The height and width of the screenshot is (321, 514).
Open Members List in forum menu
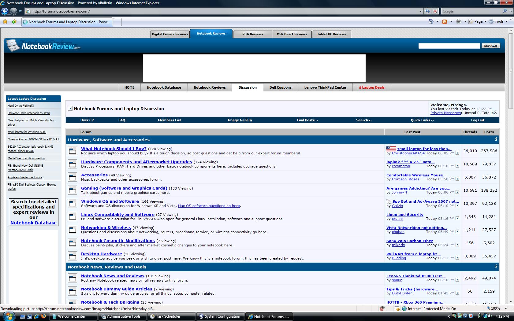[x=169, y=120]
